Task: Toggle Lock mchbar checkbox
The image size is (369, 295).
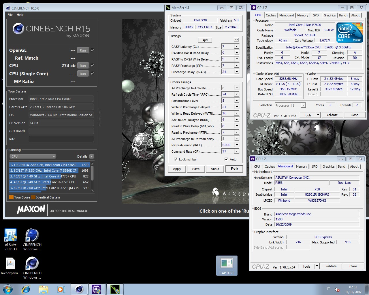Action: tap(176, 159)
